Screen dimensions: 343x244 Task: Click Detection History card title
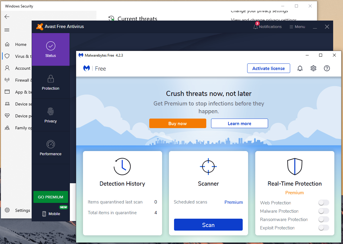[122, 184]
